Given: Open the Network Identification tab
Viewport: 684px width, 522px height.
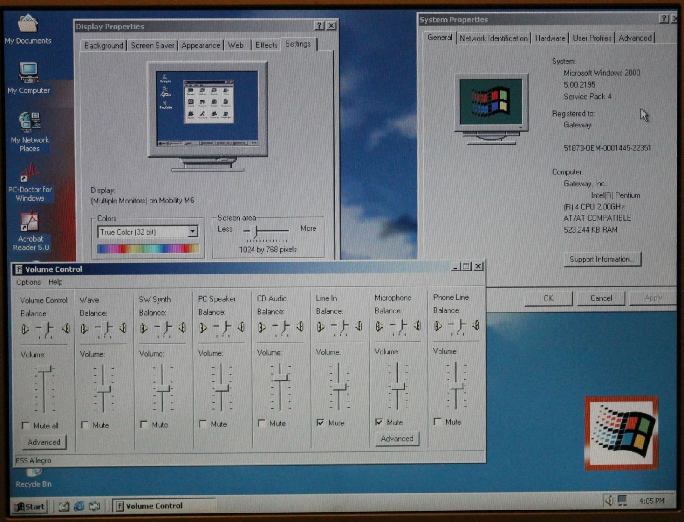Looking at the screenshot, I should 493,38.
